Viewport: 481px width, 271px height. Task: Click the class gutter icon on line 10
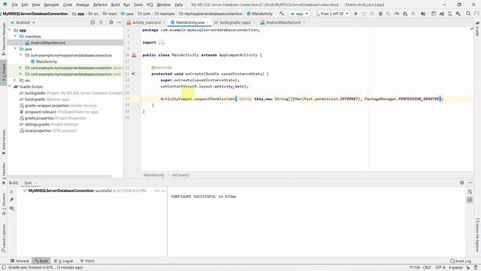click(134, 55)
